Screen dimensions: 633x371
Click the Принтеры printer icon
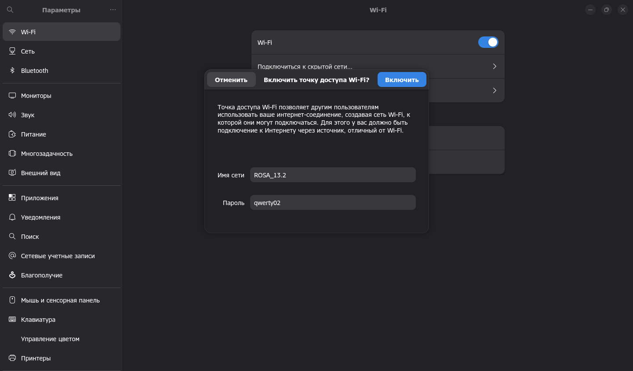pos(12,358)
